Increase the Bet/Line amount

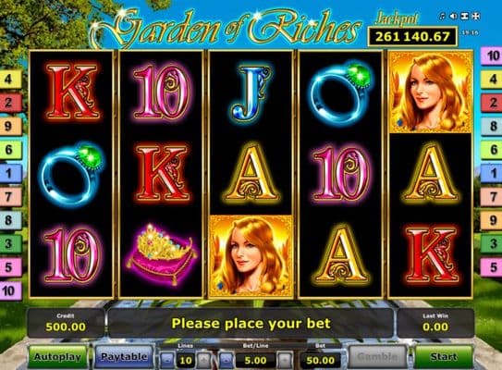point(285,360)
